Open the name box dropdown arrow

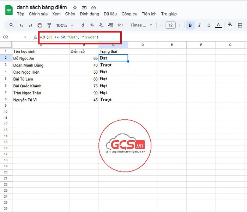(x=25, y=37)
